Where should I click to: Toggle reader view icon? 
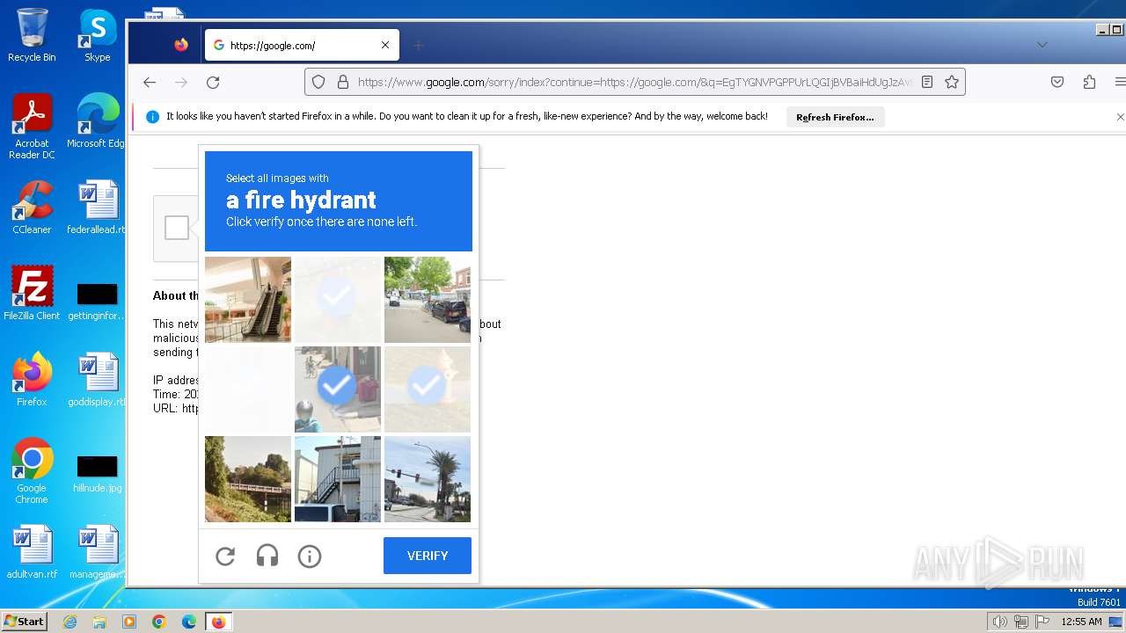pyautogui.click(x=927, y=82)
